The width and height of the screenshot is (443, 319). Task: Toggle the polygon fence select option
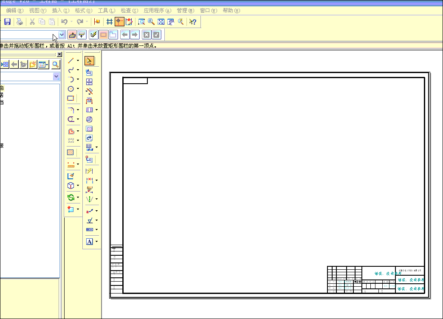pyautogui.click(x=113, y=35)
